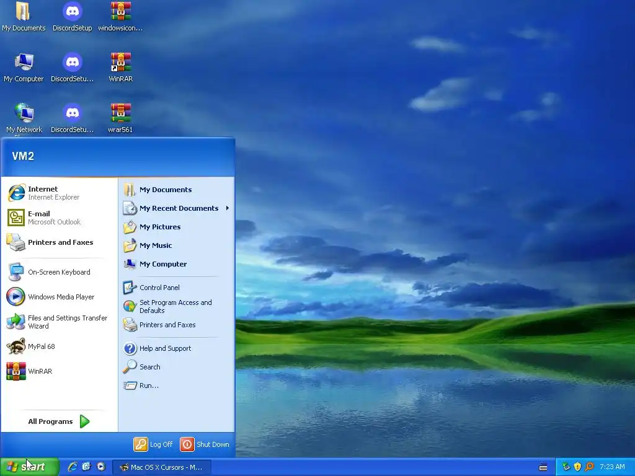Screen dimensions: 635x476
Task: Click the second Quick Launch icon beside Internet Explorer
Action: tap(86, 467)
